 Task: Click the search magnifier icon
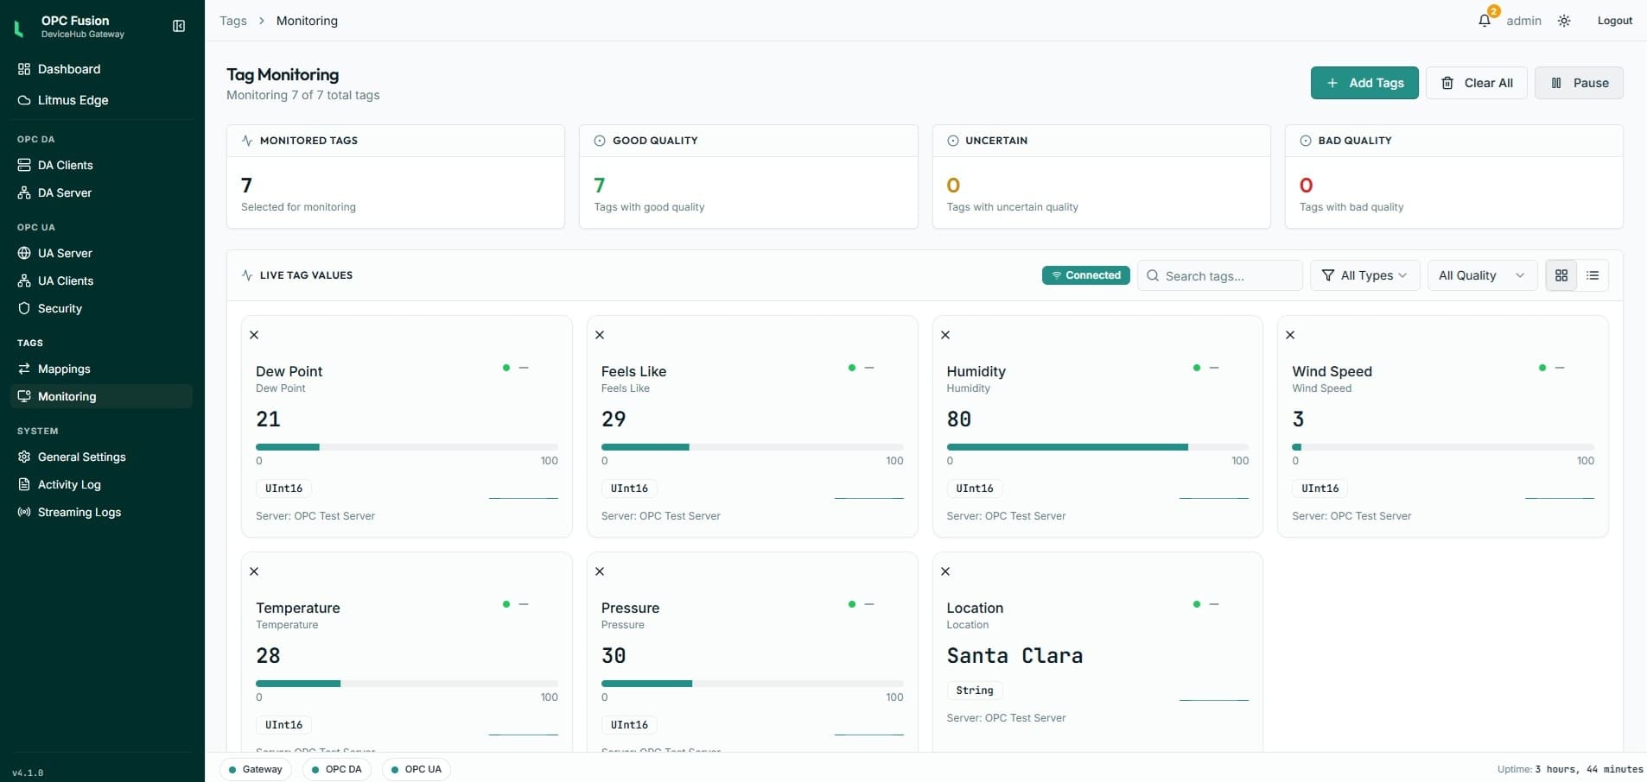1153,275
